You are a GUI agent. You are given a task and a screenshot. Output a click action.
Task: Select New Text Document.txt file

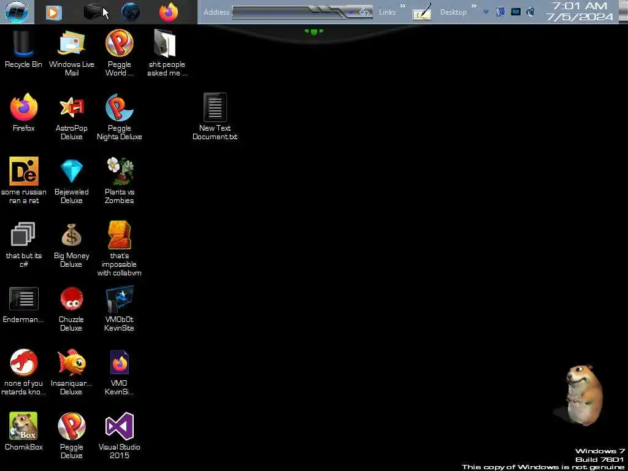tap(215, 117)
